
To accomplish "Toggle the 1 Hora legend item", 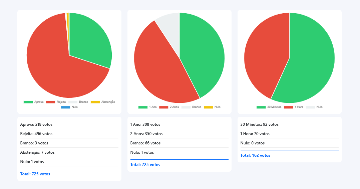I will (294, 107).
